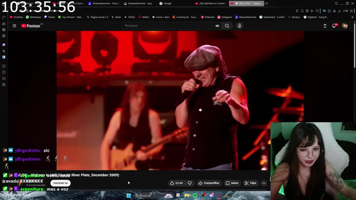Image resolution: width=356 pixels, height=200 pixels.
Task: Save video with Salvar button
Action: (232, 183)
